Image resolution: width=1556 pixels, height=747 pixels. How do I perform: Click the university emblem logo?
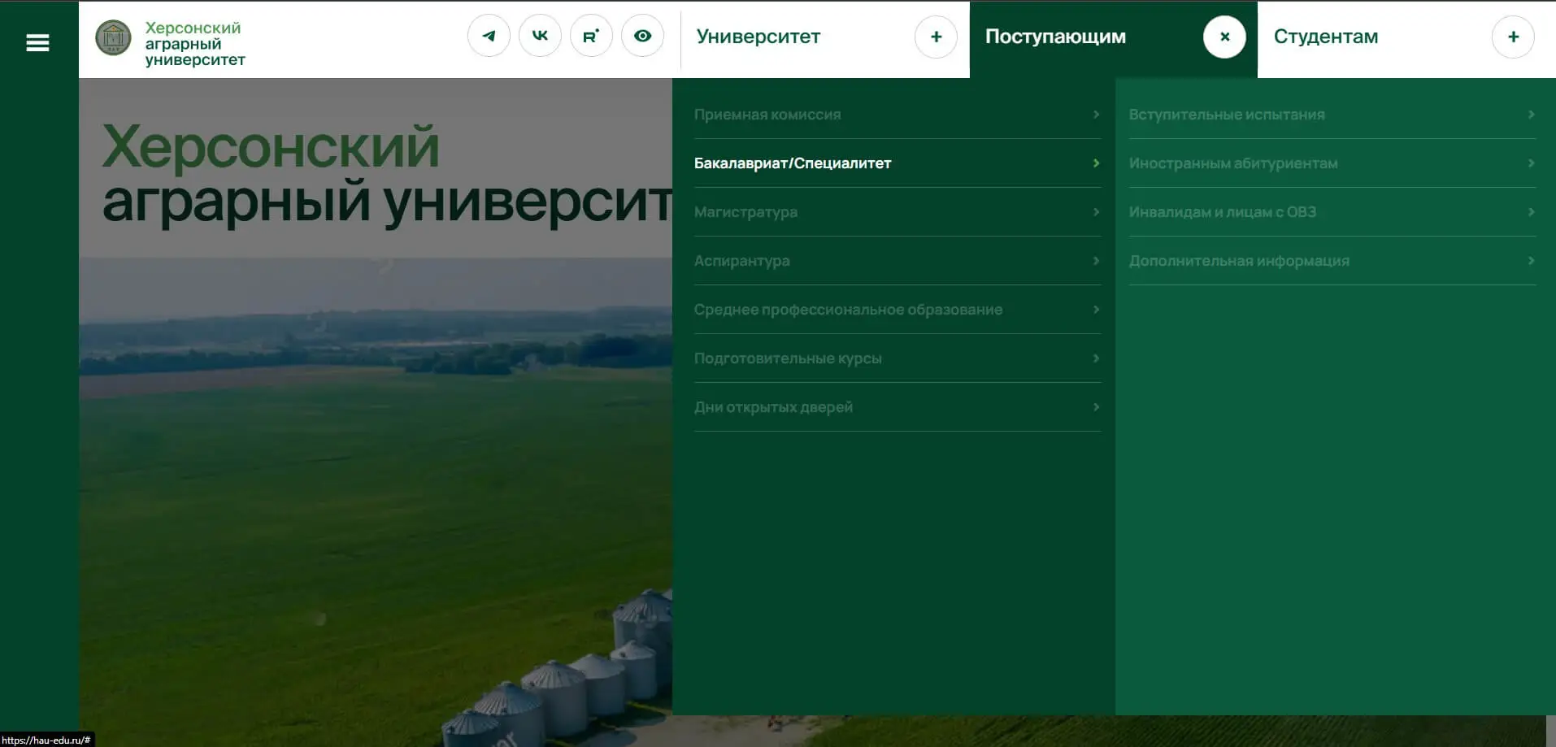tap(113, 37)
